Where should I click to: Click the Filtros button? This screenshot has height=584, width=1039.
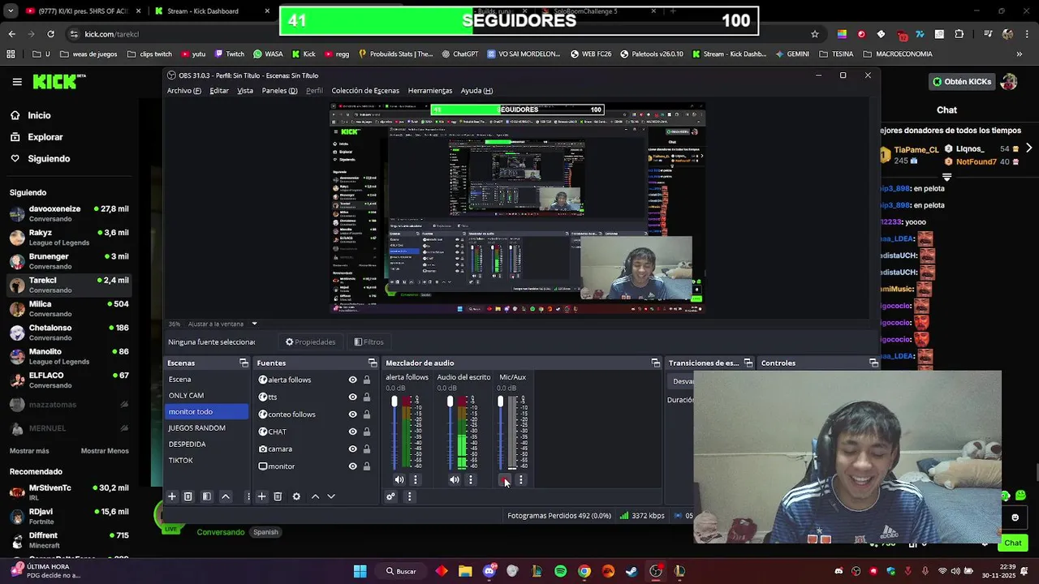369,341
